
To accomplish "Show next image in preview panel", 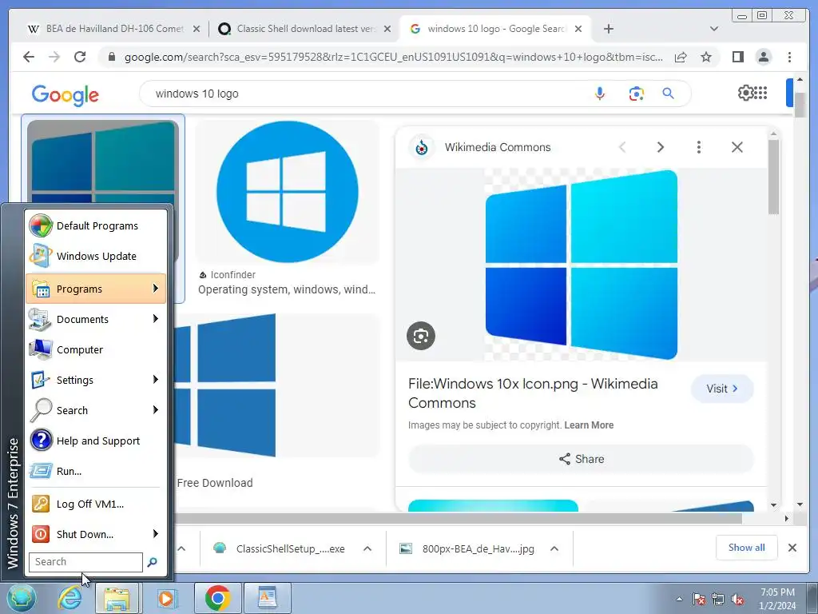I will pyautogui.click(x=660, y=147).
